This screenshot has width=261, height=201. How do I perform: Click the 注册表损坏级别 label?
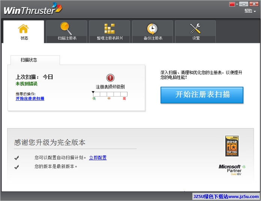pos(110,87)
